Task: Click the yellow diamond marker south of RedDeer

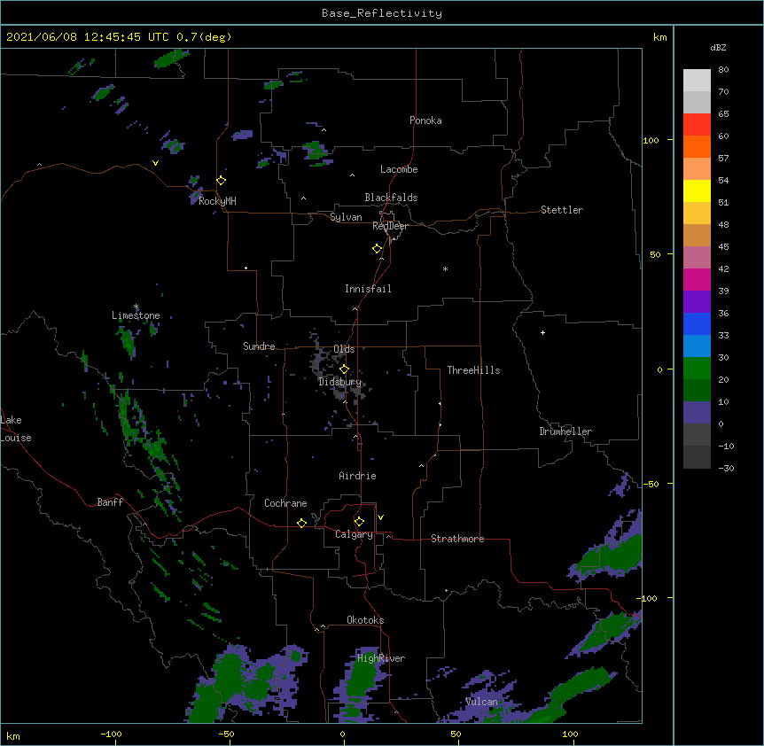Action: tap(378, 249)
